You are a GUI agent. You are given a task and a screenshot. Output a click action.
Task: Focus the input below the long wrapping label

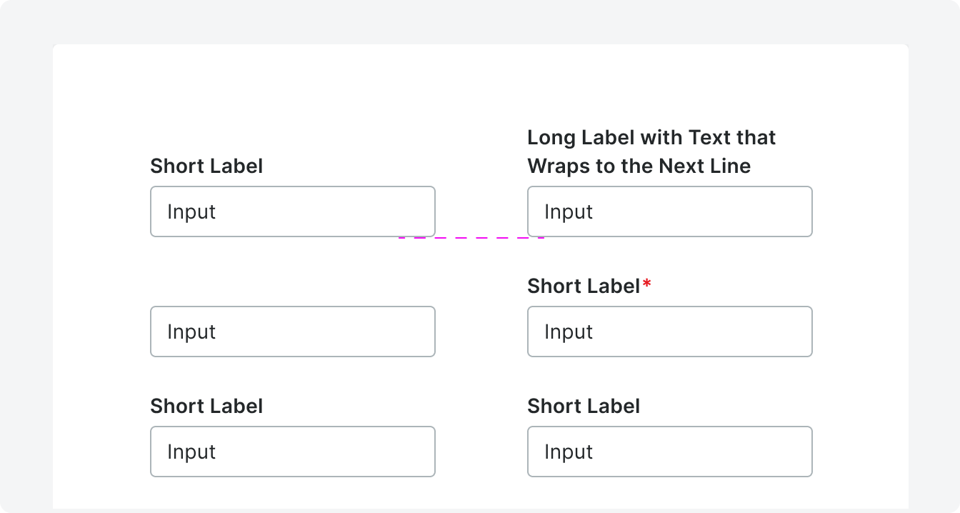click(669, 211)
